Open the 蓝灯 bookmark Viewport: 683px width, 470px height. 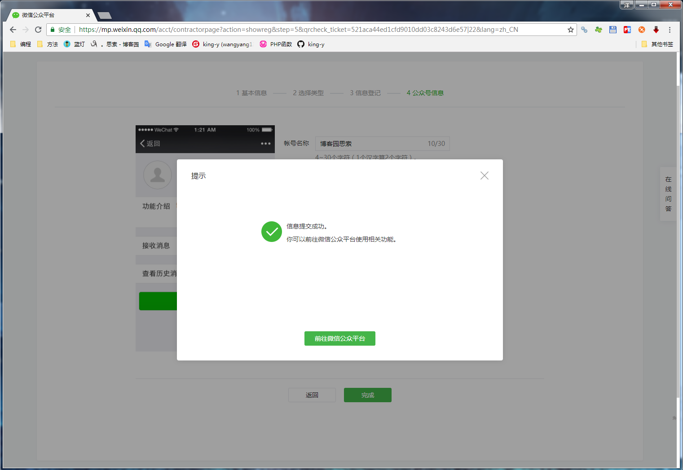tap(74, 44)
